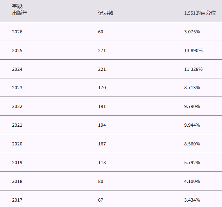Select the 2022 year row

[x=17, y=106]
